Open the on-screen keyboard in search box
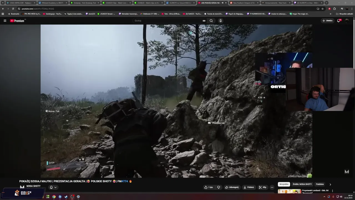The width and height of the screenshot is (355, 200). coord(204,21)
